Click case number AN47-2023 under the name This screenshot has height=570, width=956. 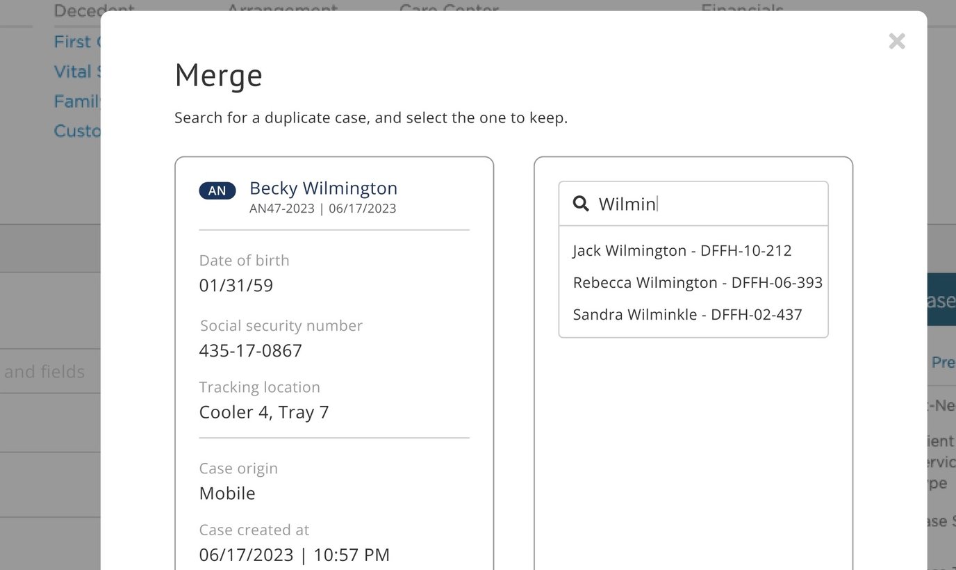click(x=281, y=209)
